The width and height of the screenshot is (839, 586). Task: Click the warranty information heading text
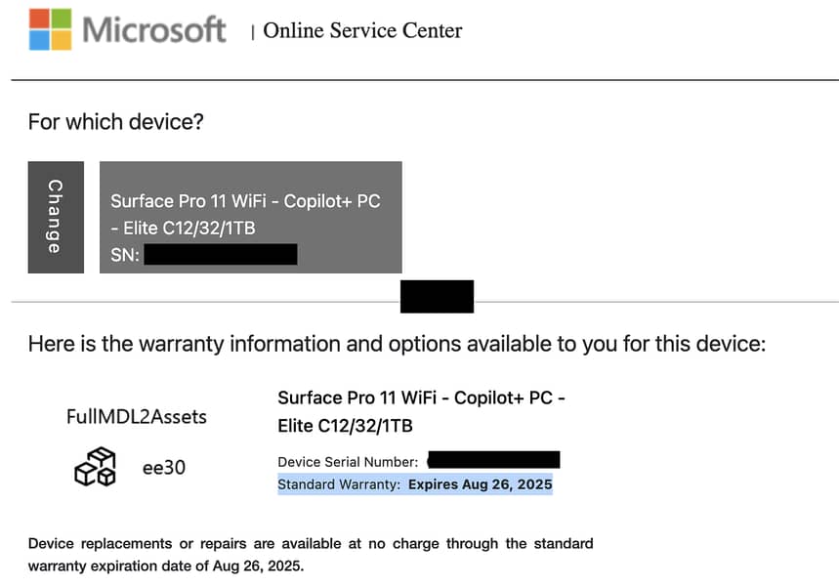pos(397,344)
